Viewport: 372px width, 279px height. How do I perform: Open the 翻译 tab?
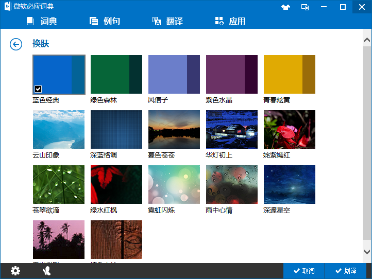[x=167, y=21]
